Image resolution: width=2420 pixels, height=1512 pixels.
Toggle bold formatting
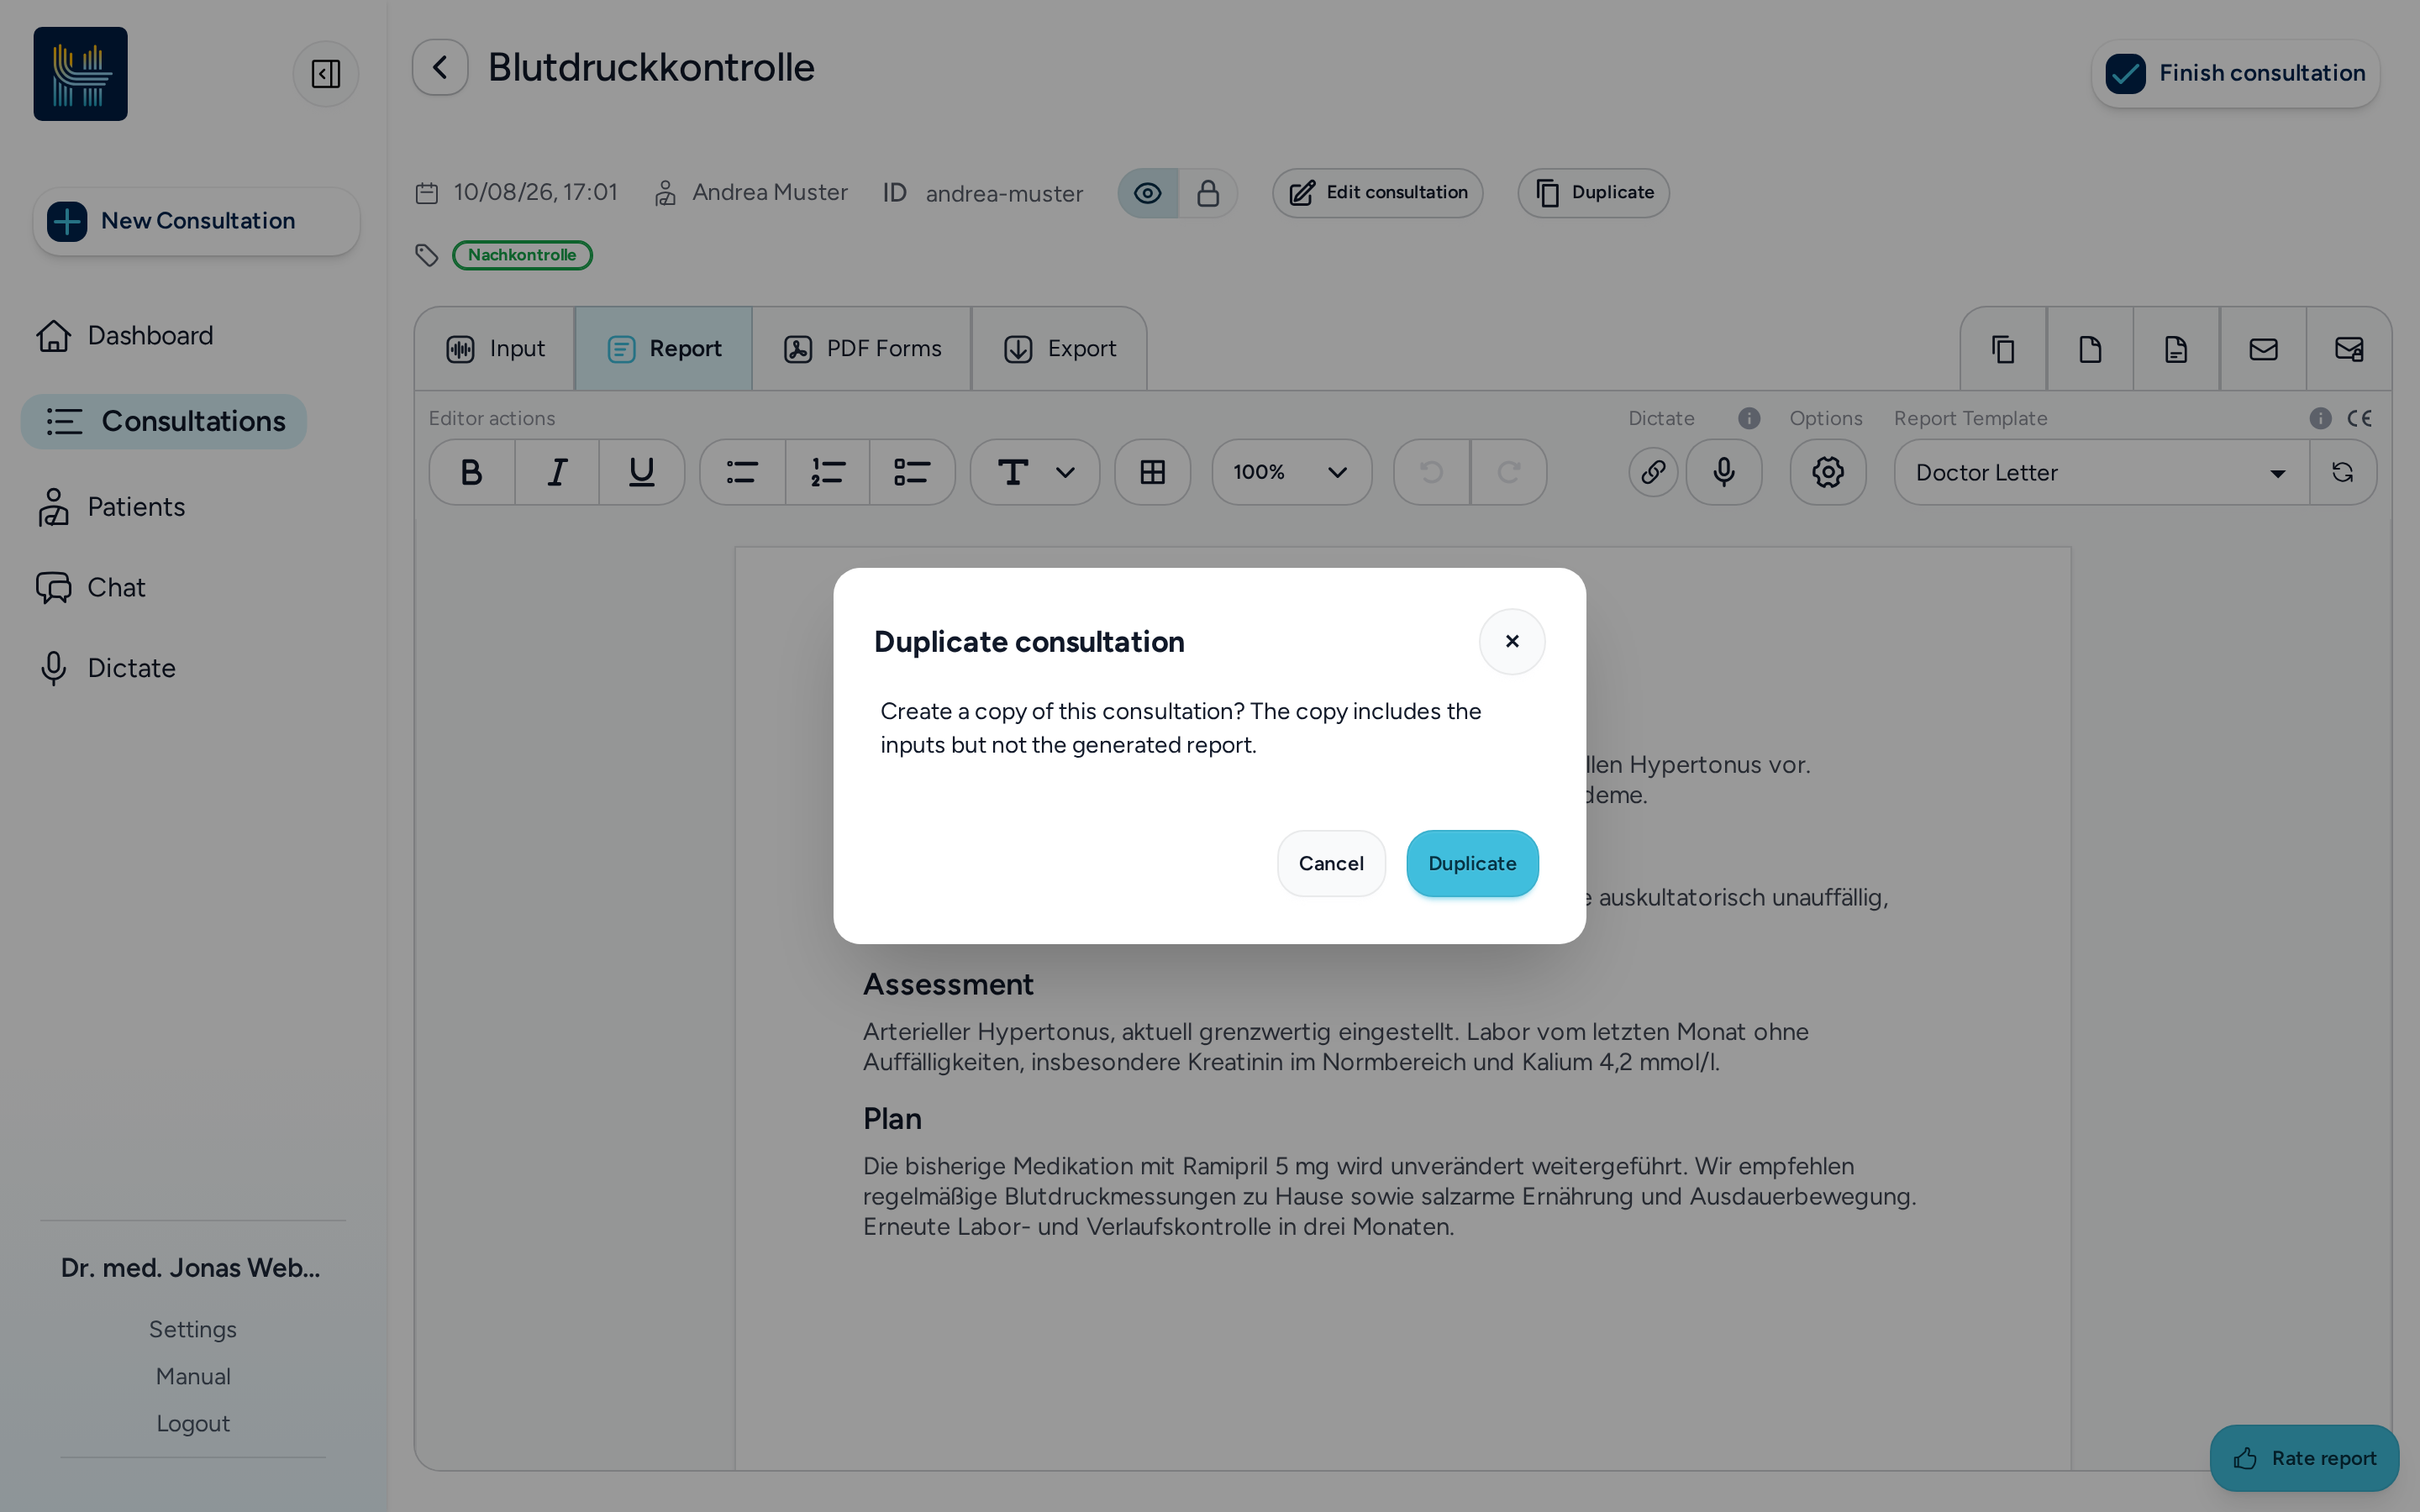tap(472, 472)
